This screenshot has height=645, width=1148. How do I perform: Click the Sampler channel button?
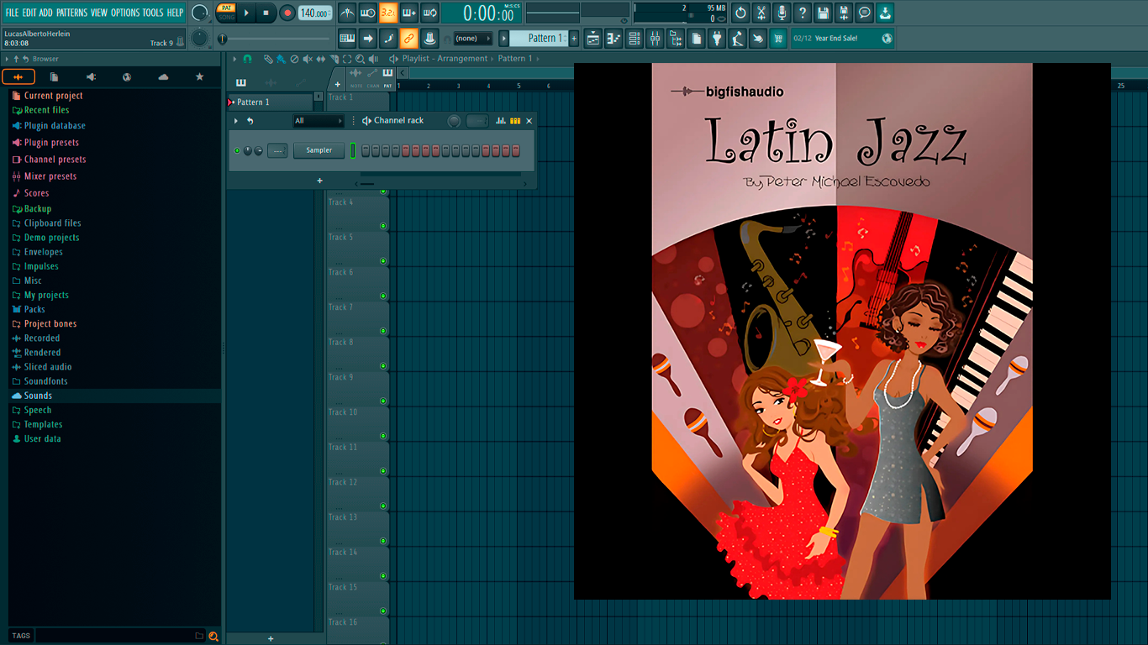click(x=319, y=150)
